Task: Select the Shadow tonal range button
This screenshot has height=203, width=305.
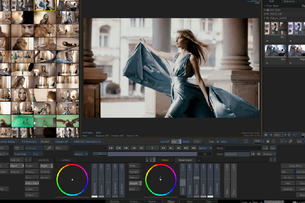Action: 135,183
